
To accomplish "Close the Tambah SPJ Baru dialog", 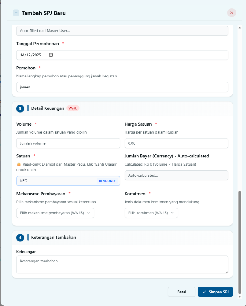I will (x=232, y=13).
